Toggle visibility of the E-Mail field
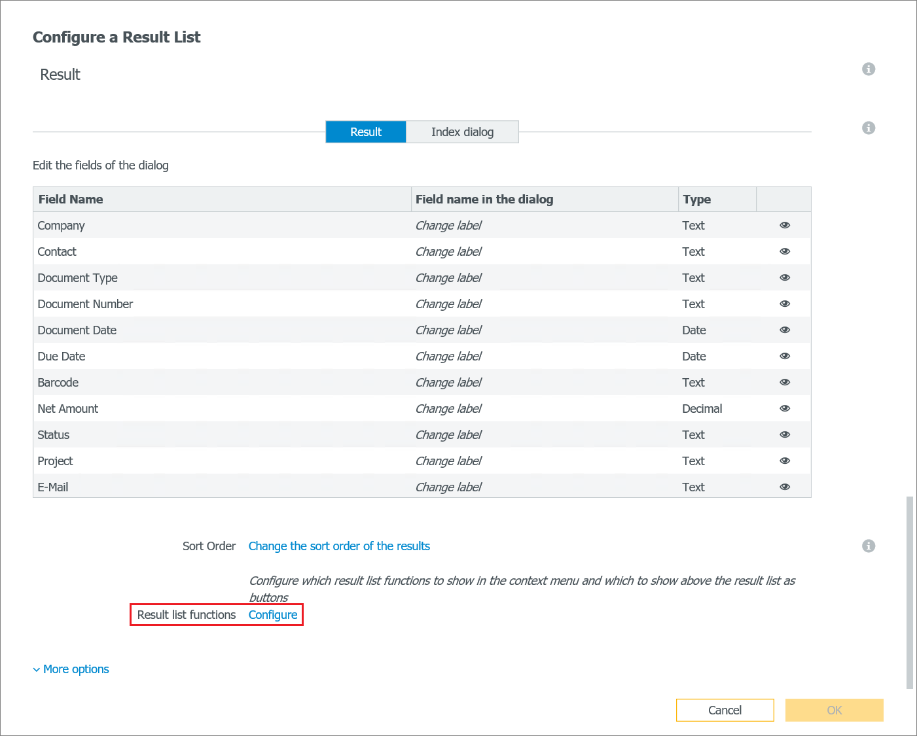The width and height of the screenshot is (917, 736). pos(784,487)
